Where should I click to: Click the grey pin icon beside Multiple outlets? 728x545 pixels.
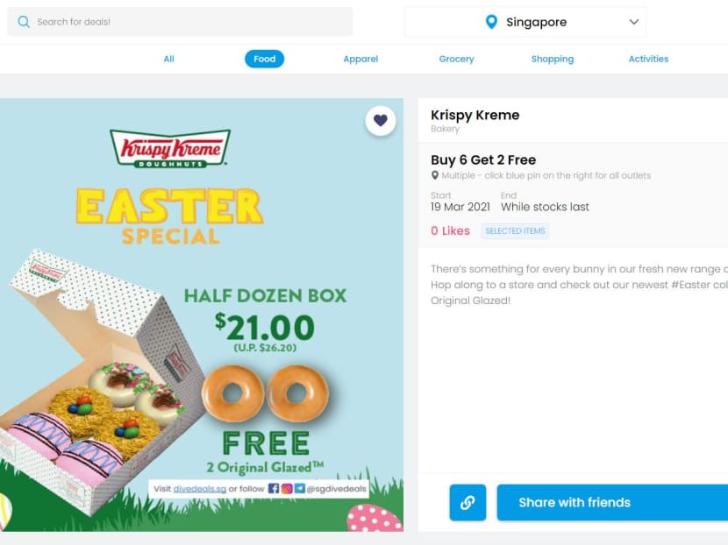tap(434, 175)
